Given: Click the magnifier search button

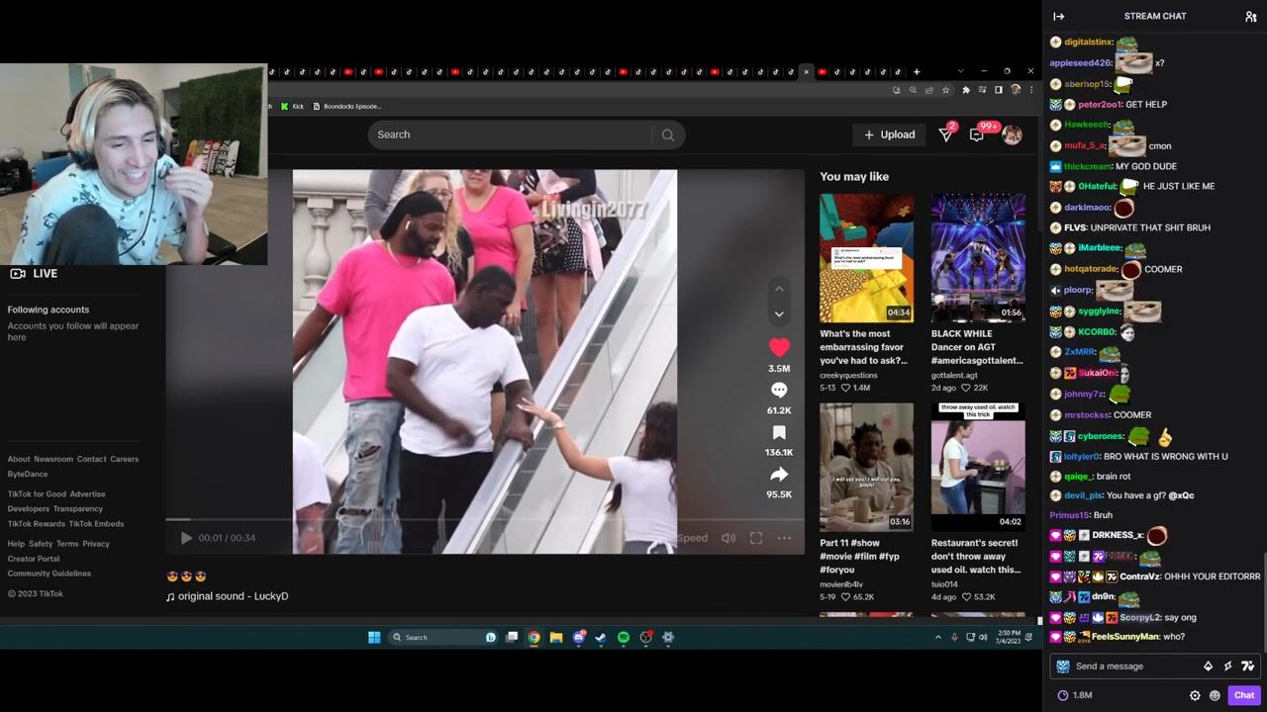Looking at the screenshot, I should (x=668, y=134).
